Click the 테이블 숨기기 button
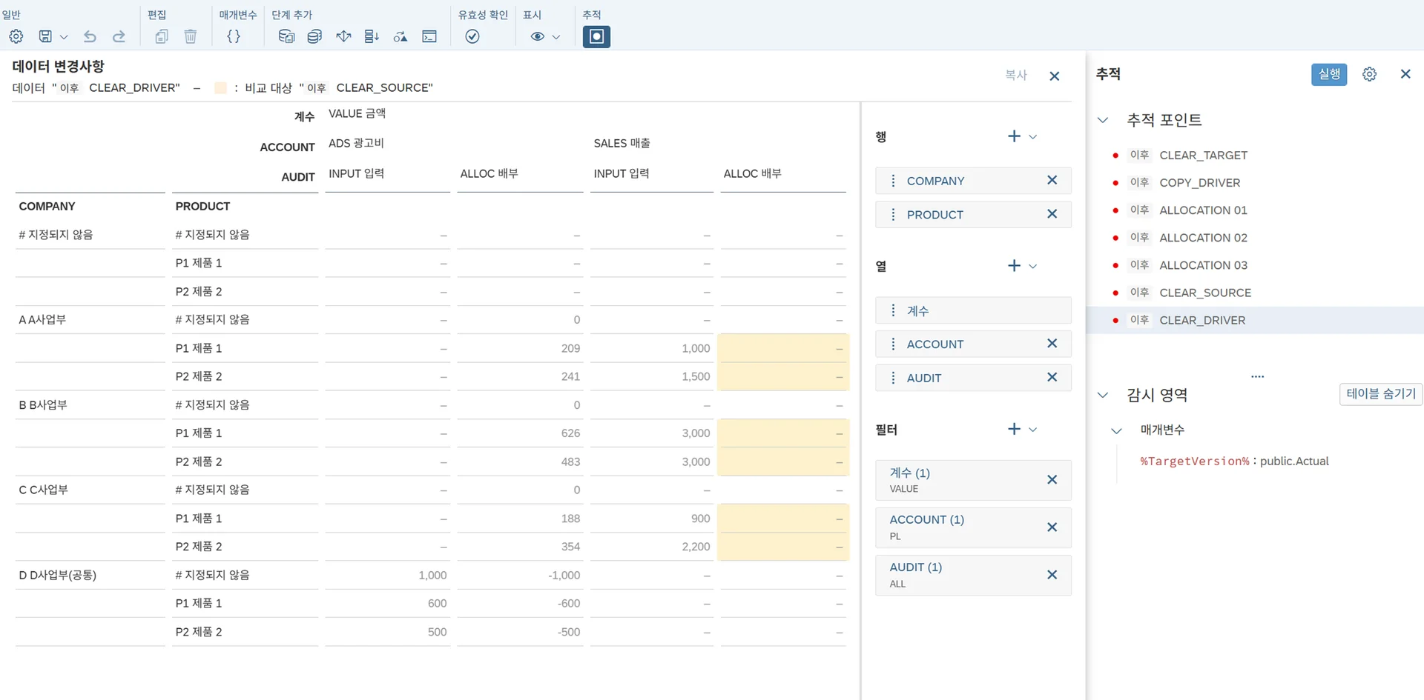 [x=1380, y=394]
